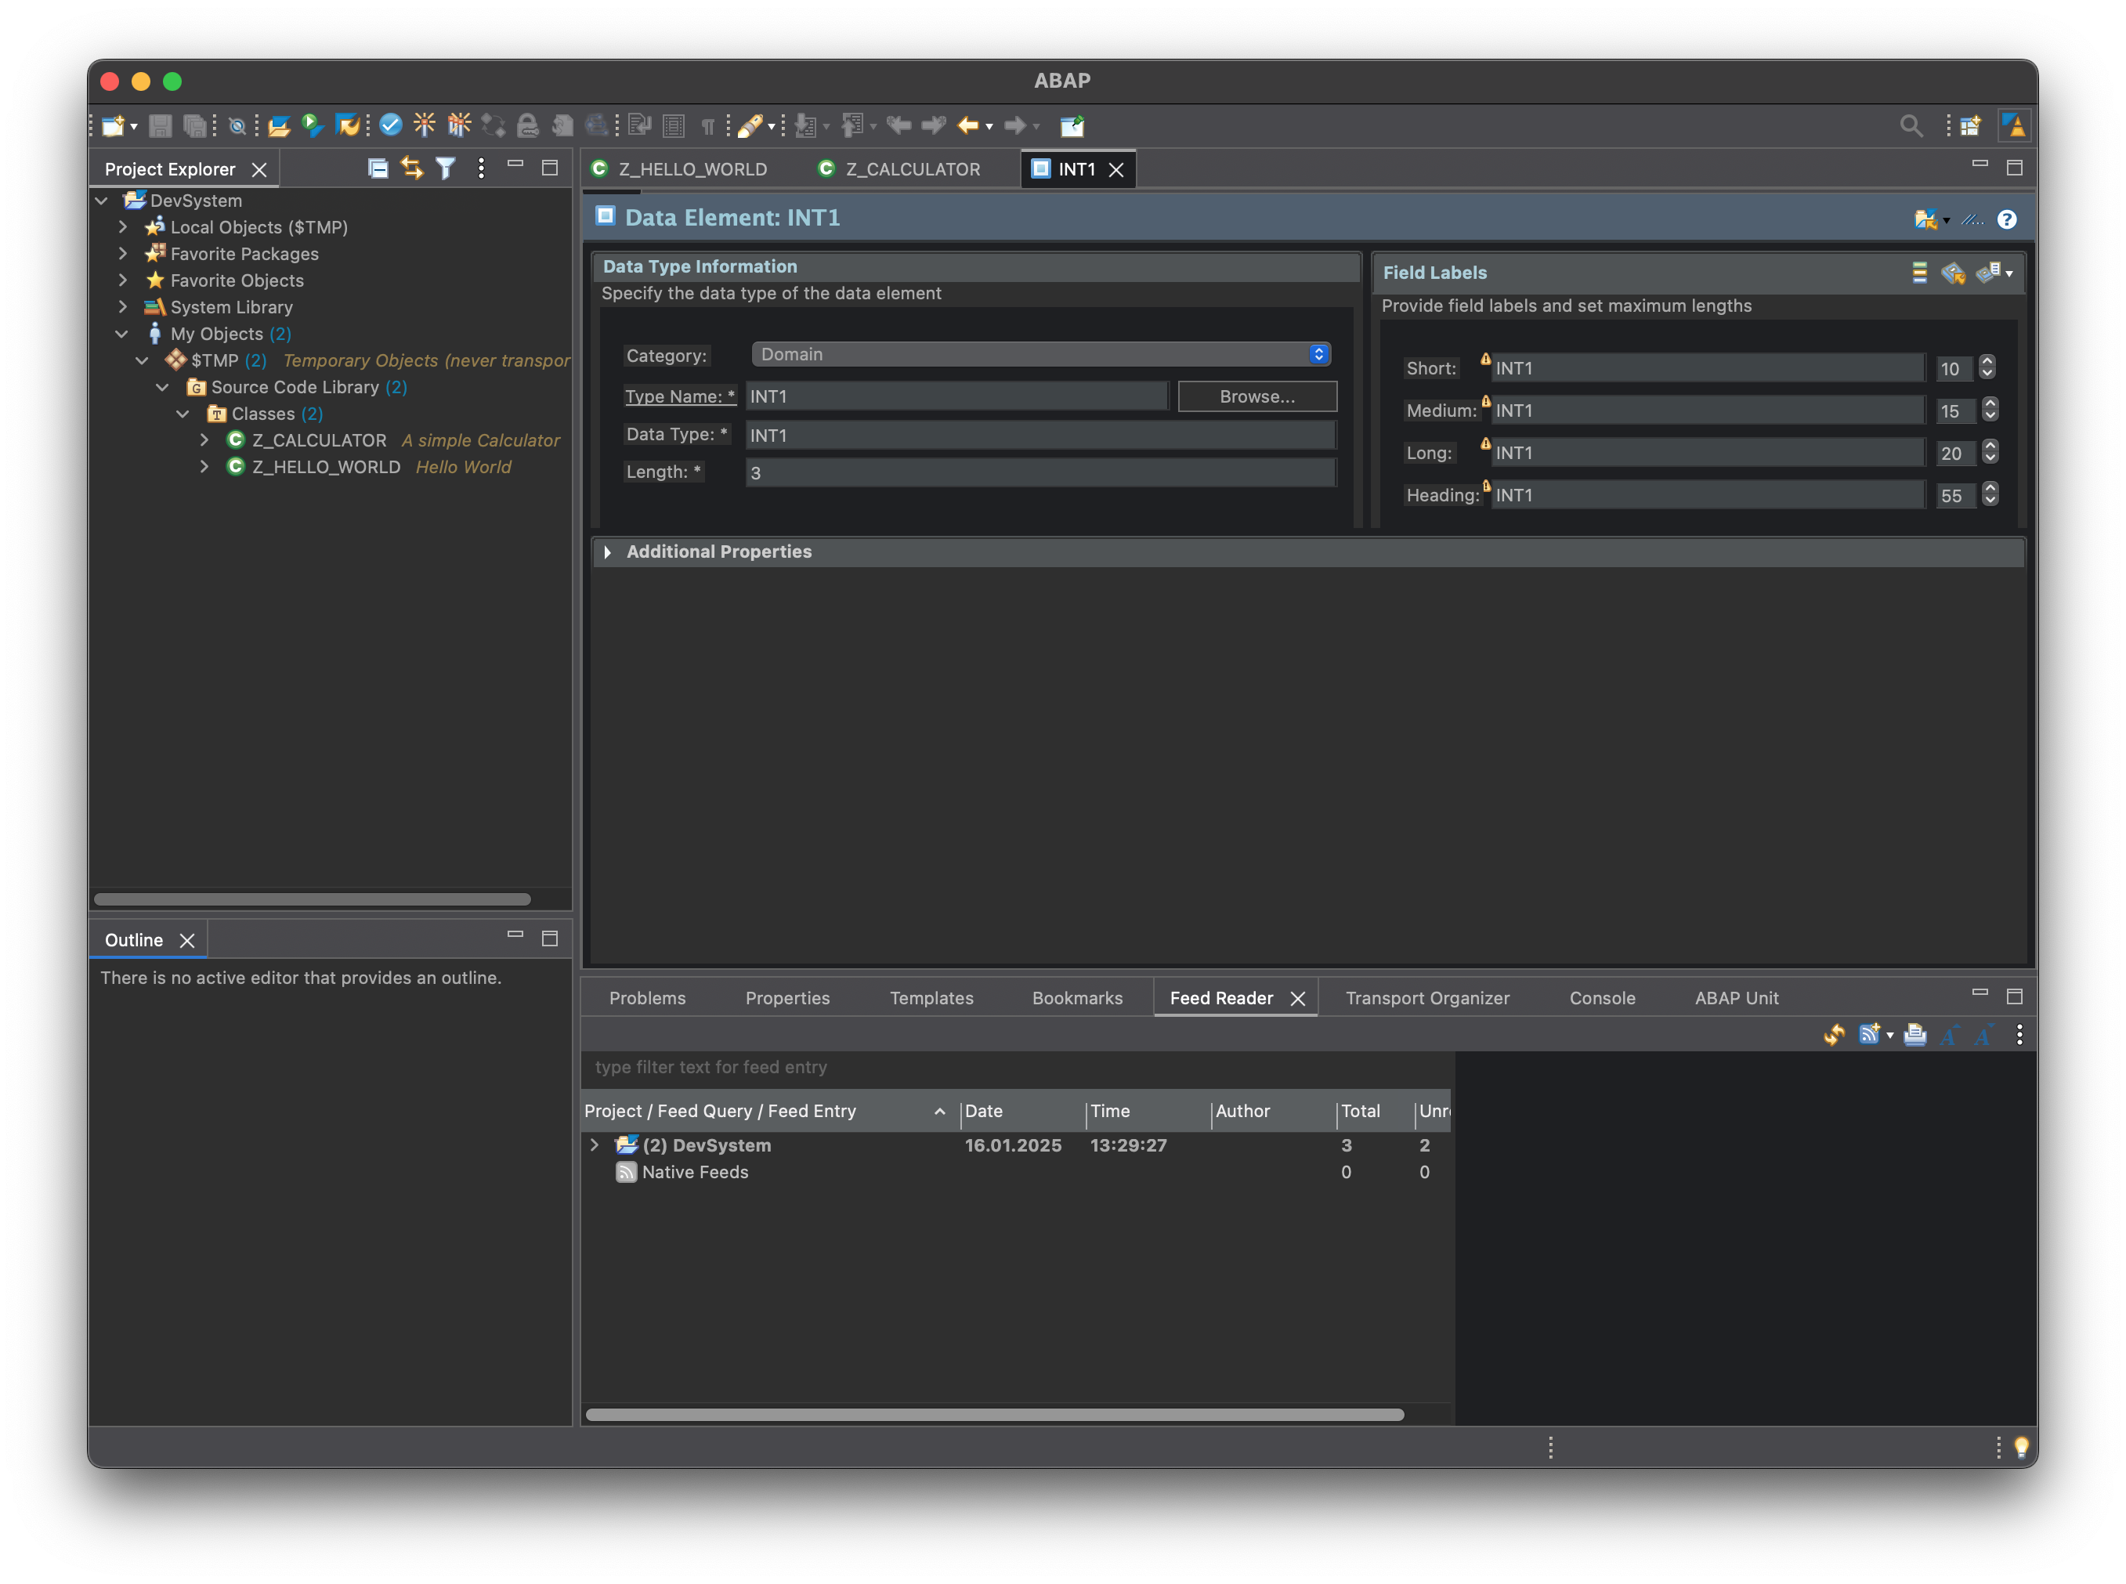
Task: Click the Type Name input field
Action: pyautogui.click(x=956, y=397)
